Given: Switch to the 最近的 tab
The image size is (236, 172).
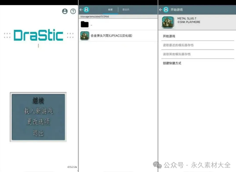Looking at the screenshot, I should coord(126,10).
